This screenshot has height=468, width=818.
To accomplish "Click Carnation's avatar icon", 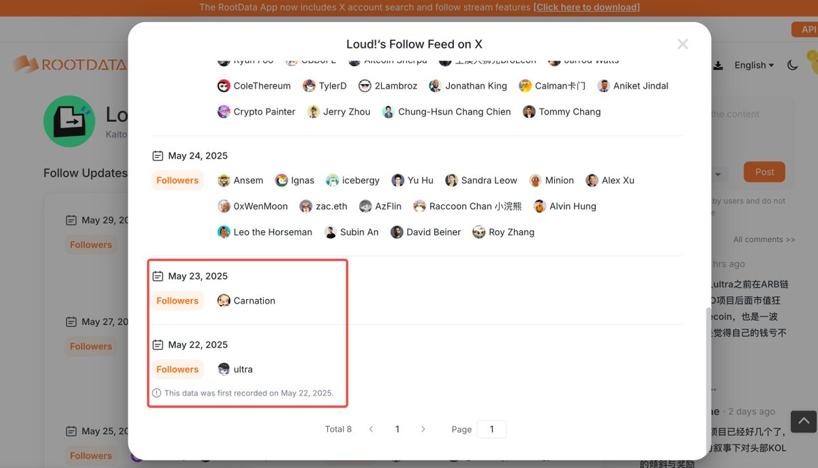I will (224, 301).
